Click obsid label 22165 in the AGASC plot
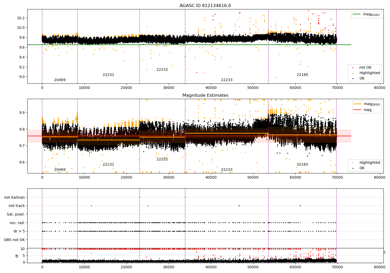The image size is (390, 273). pyautogui.click(x=302, y=75)
